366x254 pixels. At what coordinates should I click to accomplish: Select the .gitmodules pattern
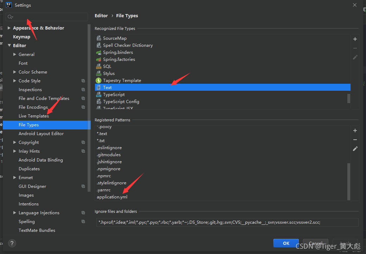pyautogui.click(x=109, y=155)
